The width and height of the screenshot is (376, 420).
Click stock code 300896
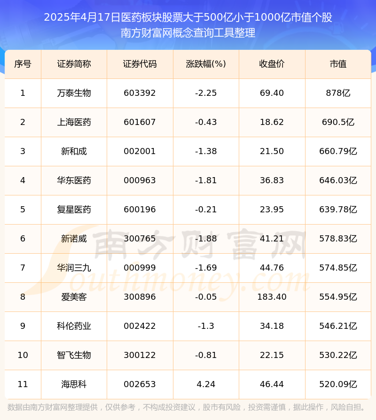pyautogui.click(x=140, y=297)
